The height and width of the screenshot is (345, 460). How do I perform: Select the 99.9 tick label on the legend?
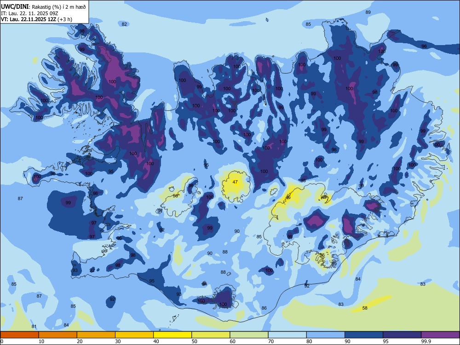[x=426, y=341]
